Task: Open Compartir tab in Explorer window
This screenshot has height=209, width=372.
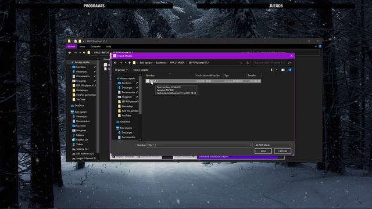Action: coord(95,46)
